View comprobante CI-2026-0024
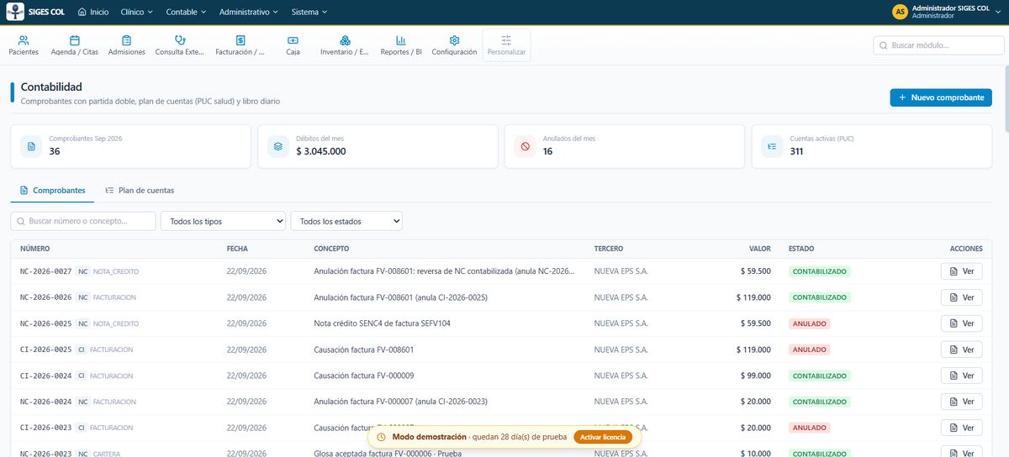Image resolution: width=1009 pixels, height=457 pixels. click(961, 376)
